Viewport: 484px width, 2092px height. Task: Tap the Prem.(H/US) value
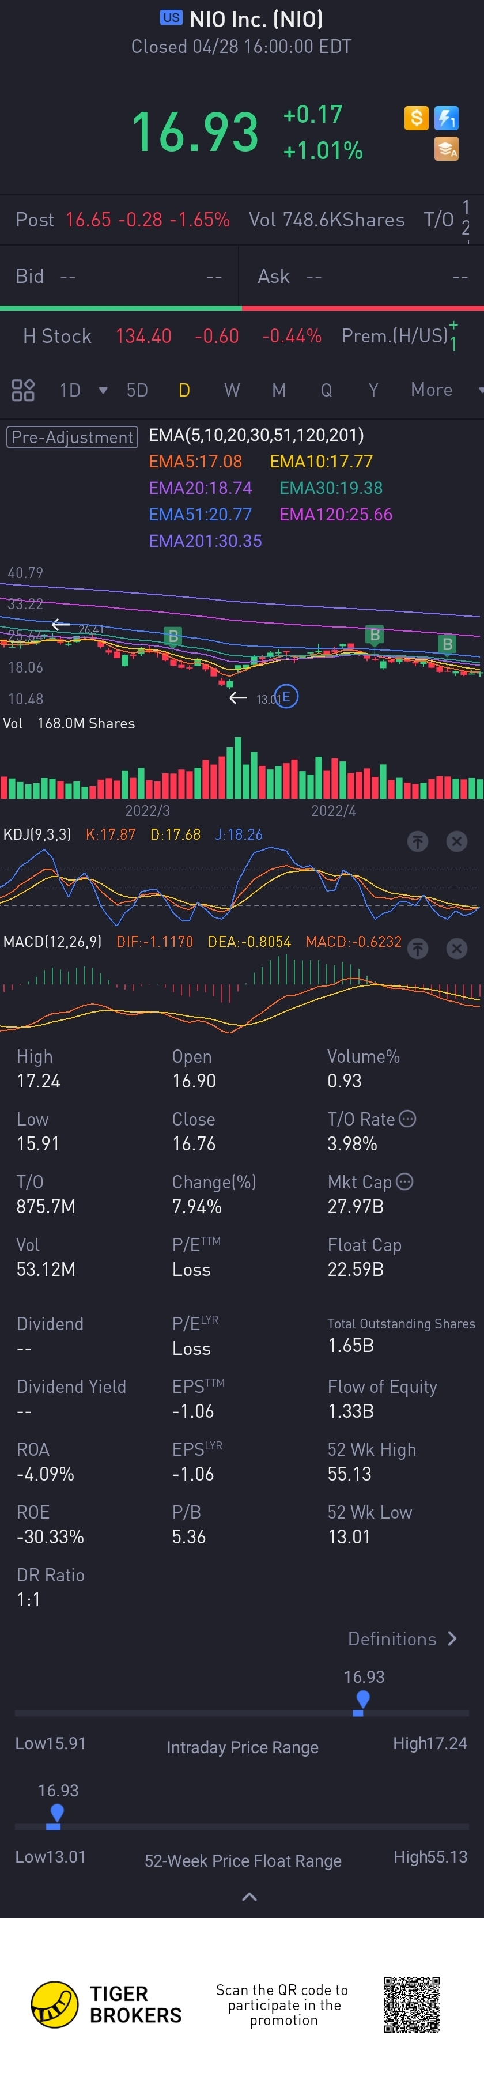pyautogui.click(x=453, y=335)
